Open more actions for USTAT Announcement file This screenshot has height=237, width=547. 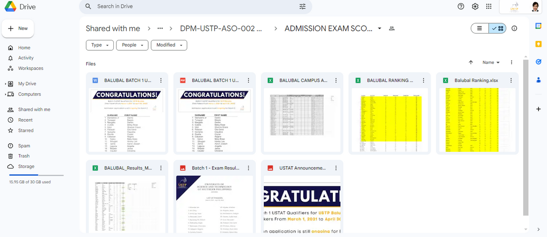[336, 168]
